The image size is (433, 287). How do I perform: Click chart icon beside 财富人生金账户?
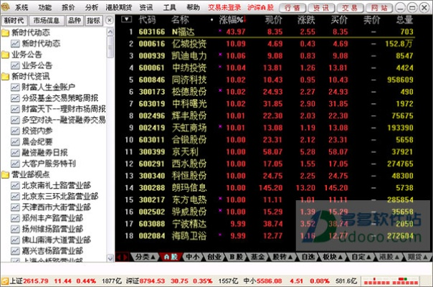15,86
